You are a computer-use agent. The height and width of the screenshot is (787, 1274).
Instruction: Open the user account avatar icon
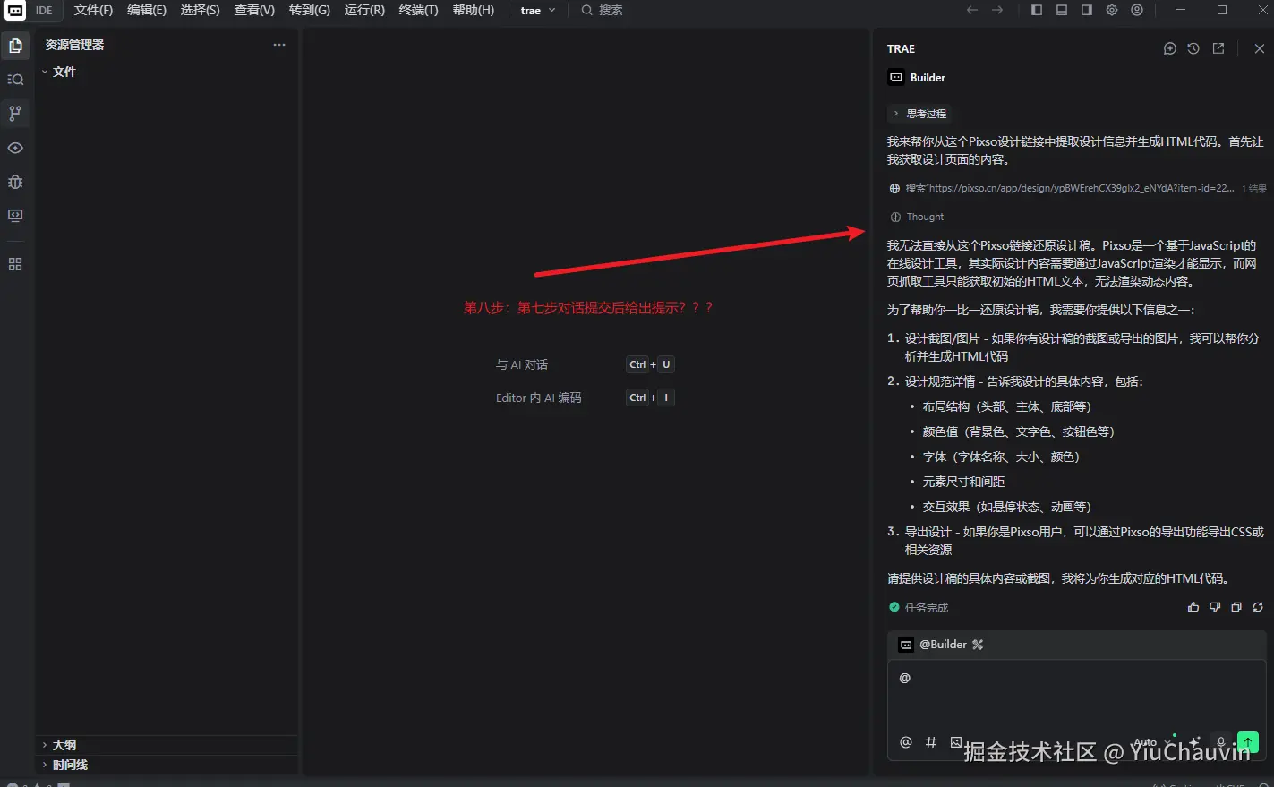pos(1137,10)
